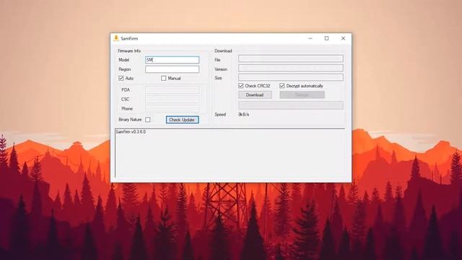Screen dimensions: 462x260
Task: Select the CSC field
Action: point(172,100)
